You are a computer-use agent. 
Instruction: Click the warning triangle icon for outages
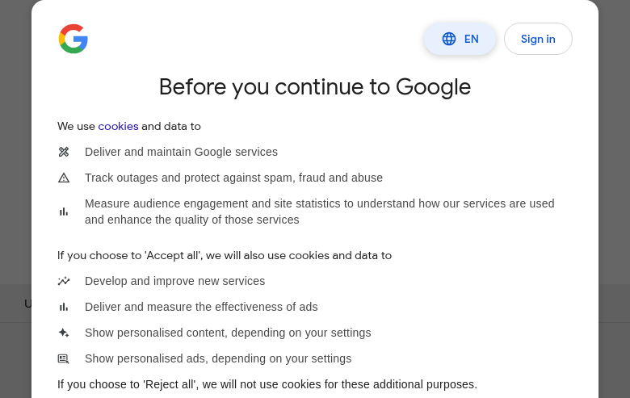(x=64, y=178)
